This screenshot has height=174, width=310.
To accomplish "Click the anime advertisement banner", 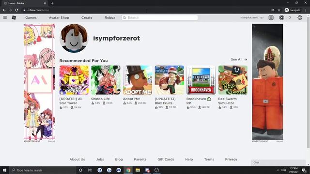I will point(39,82).
